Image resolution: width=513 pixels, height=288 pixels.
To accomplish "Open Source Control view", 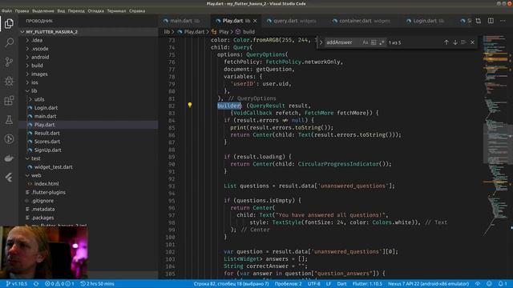I will point(9,62).
